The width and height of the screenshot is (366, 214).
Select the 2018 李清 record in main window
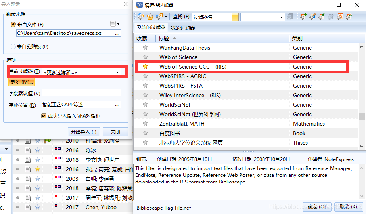[x=73, y=188]
